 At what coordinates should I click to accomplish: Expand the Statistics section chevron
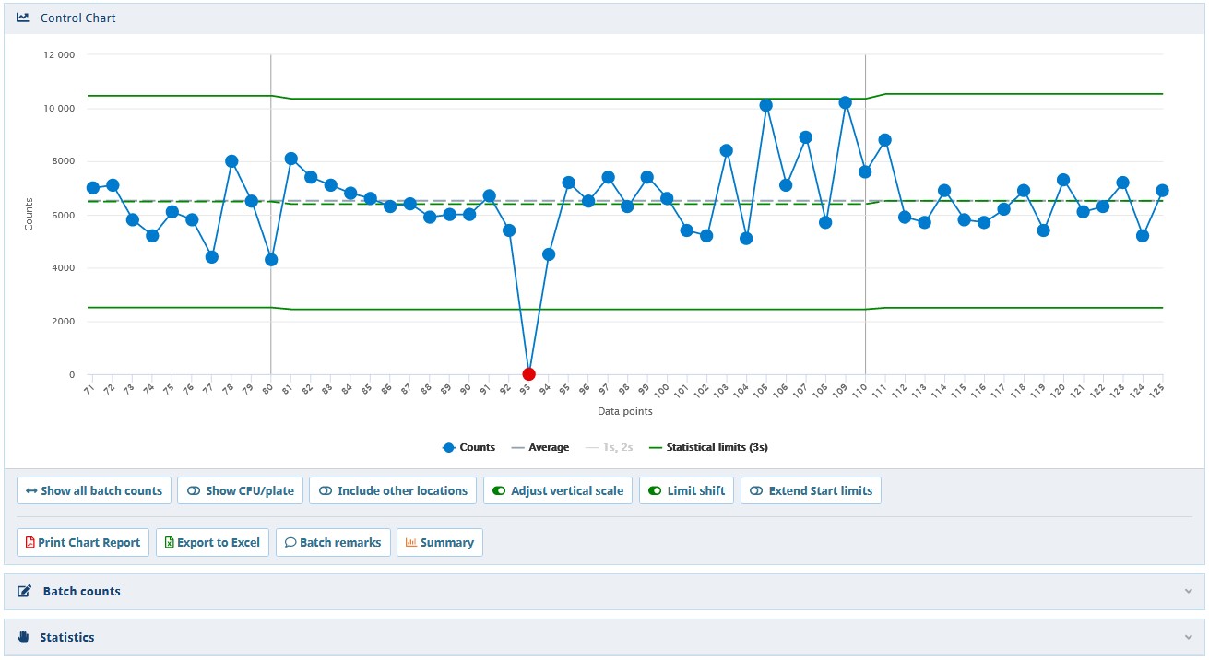click(x=1188, y=638)
